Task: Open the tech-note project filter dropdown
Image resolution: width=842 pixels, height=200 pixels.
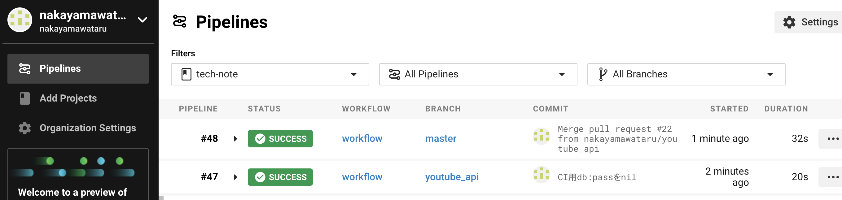Action: pyautogui.click(x=270, y=75)
